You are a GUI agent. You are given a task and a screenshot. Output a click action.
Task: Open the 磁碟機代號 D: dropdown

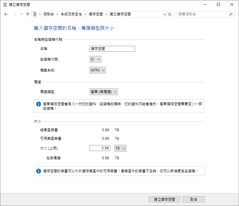pos(95,59)
